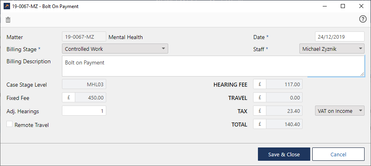Open the Staff dropdown list
The width and height of the screenshot is (371, 166).
point(332,49)
